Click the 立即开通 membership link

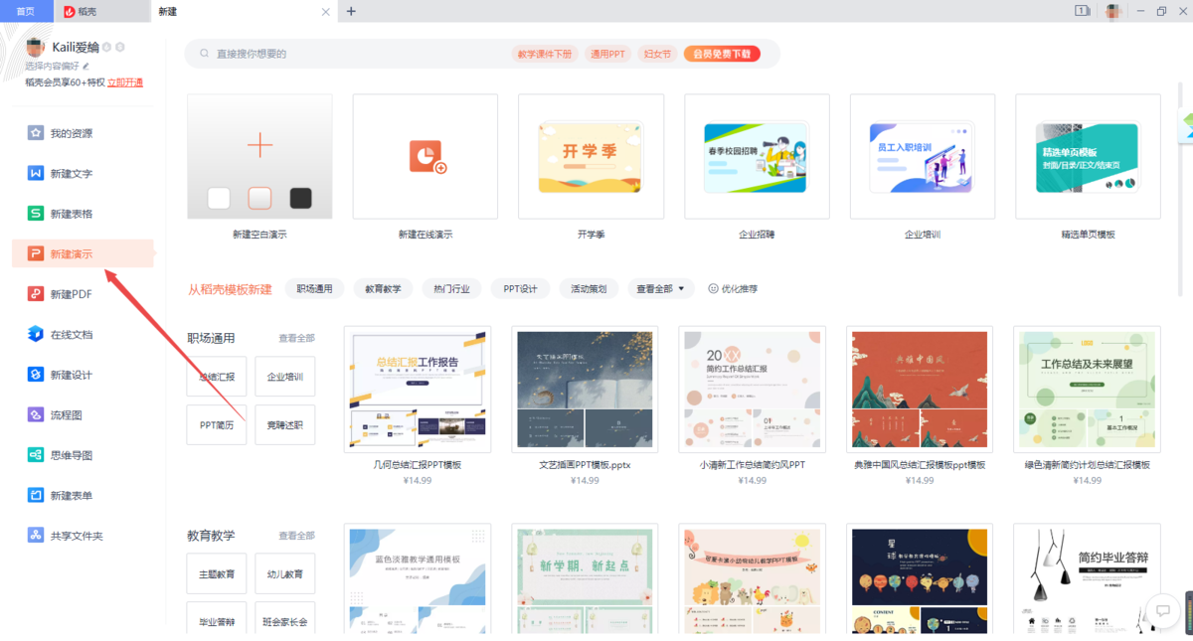[x=124, y=80]
